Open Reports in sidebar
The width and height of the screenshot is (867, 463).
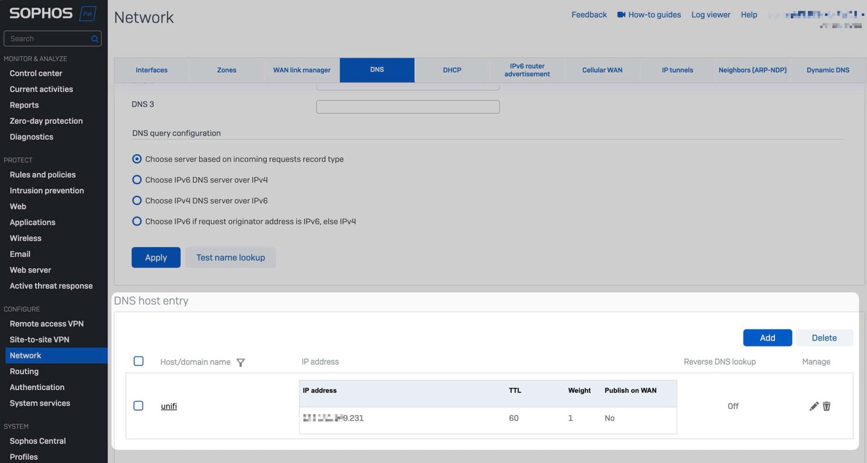click(x=24, y=105)
